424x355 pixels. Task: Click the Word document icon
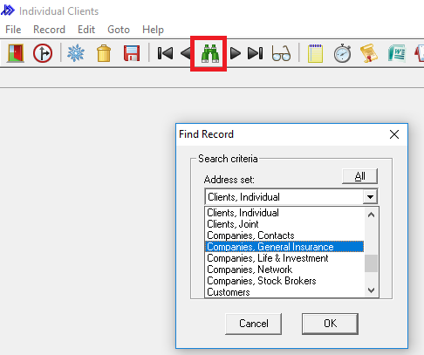point(397,53)
